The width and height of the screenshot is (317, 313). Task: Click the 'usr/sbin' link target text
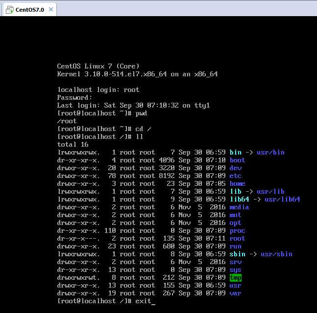(276, 254)
